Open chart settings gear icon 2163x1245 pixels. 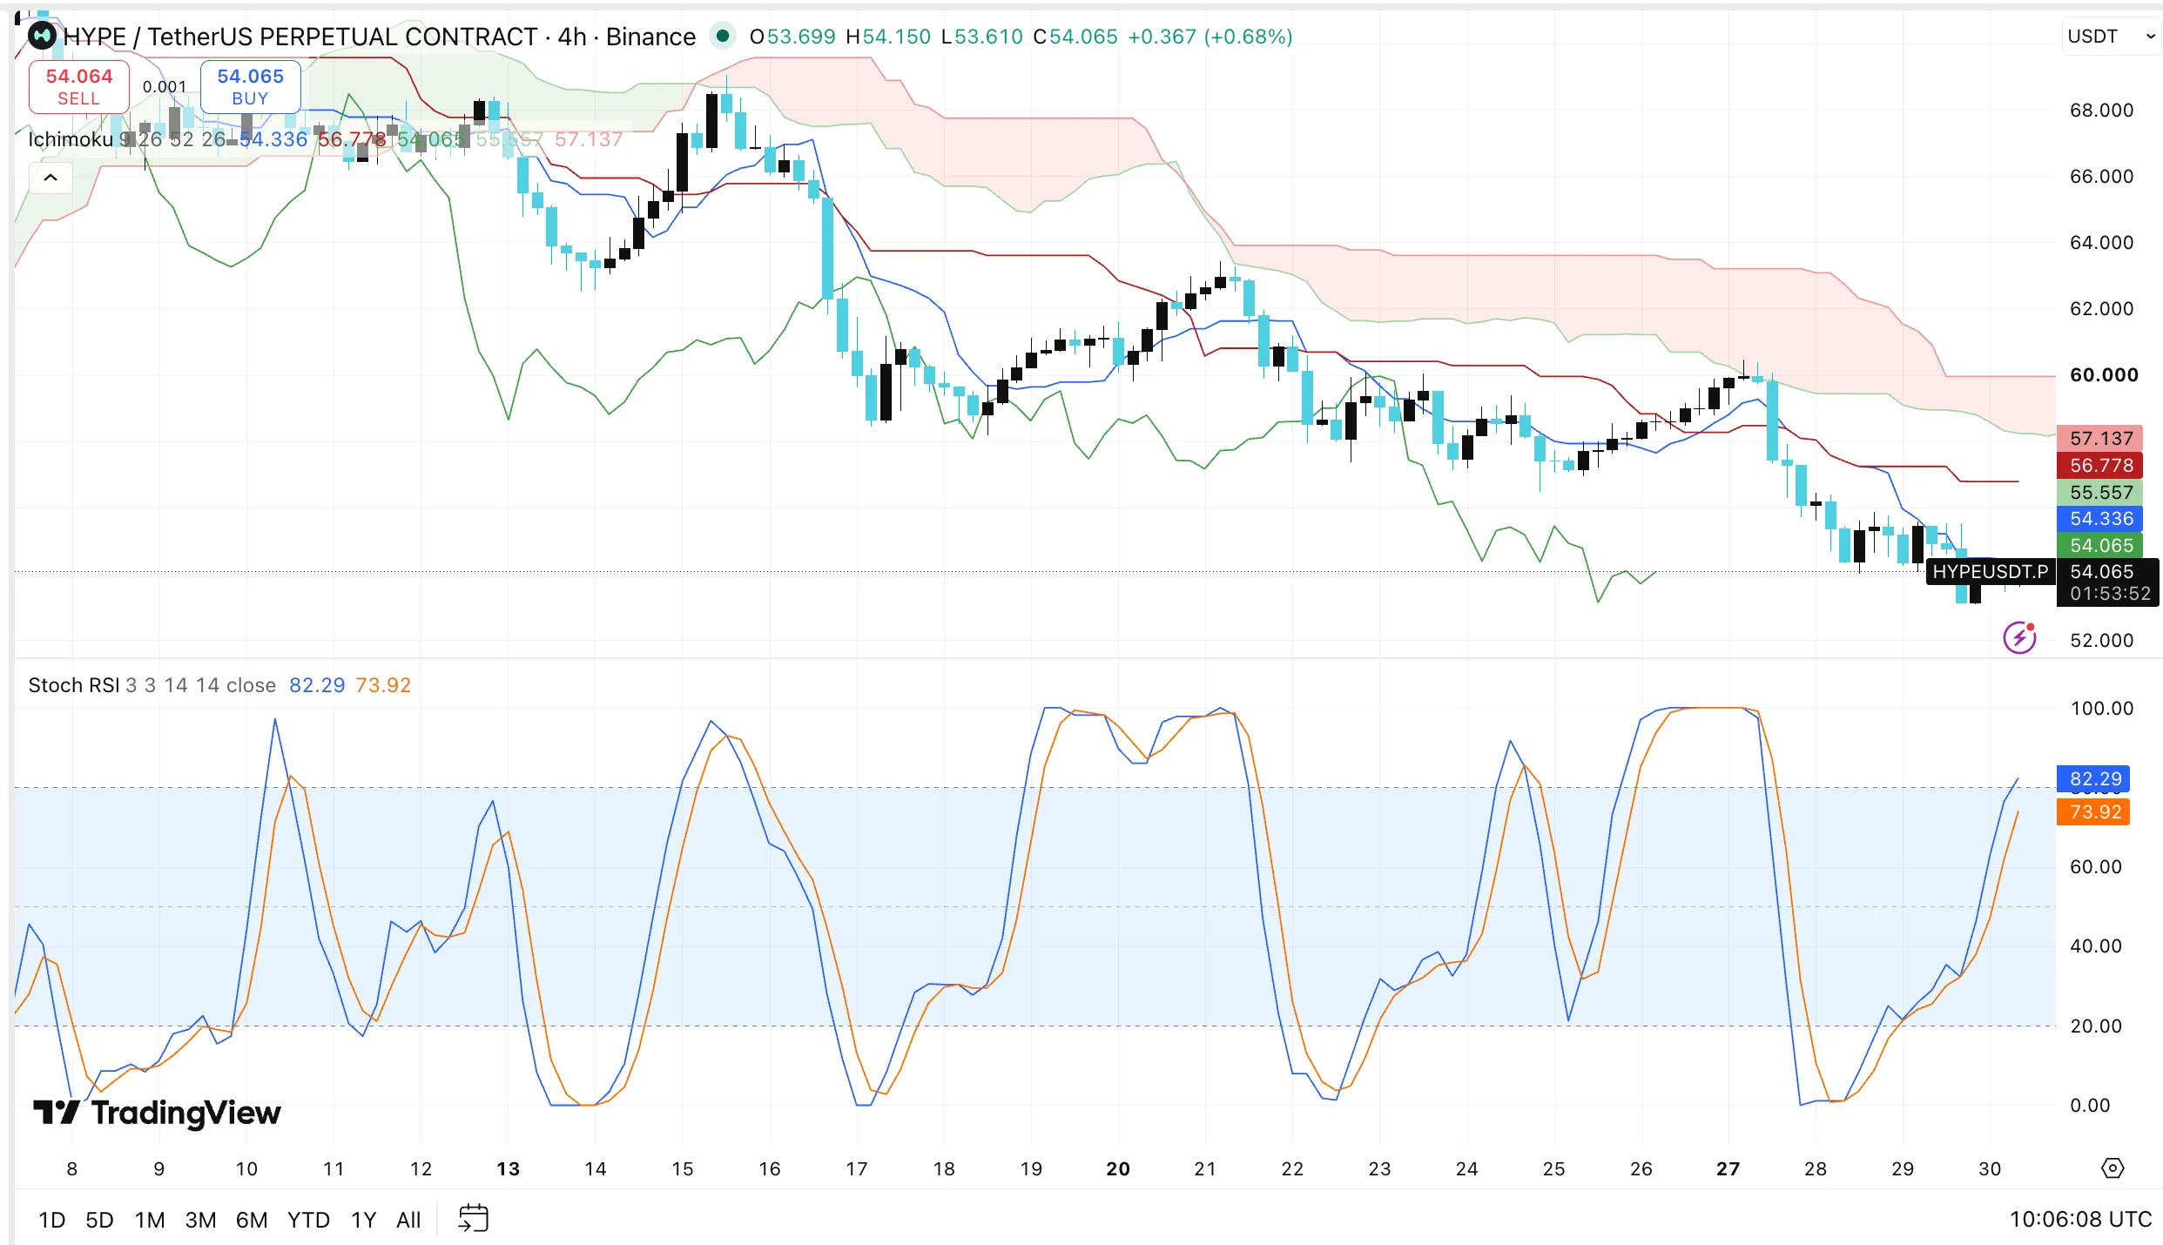click(x=2112, y=1168)
